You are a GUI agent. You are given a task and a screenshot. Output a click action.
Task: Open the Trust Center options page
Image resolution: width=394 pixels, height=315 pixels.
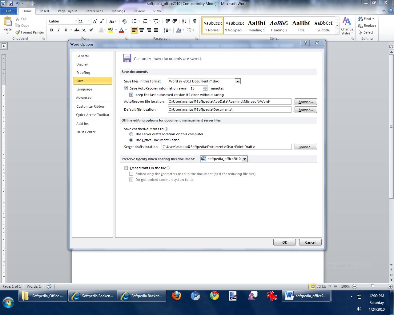click(86, 132)
